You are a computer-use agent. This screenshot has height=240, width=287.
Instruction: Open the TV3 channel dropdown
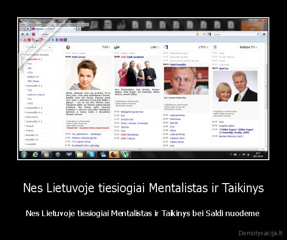click(x=106, y=47)
